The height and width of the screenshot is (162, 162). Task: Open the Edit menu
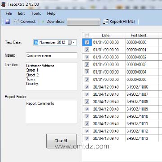tap(22, 13)
